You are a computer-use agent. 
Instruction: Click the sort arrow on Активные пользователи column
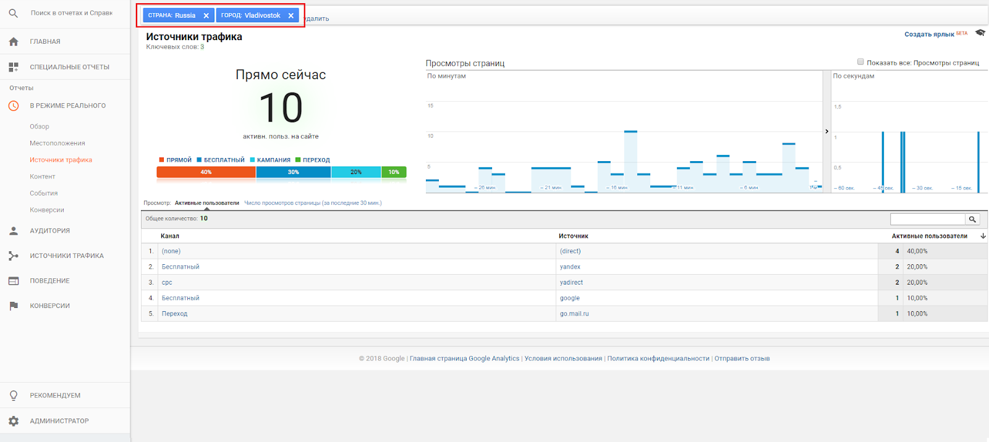983,236
